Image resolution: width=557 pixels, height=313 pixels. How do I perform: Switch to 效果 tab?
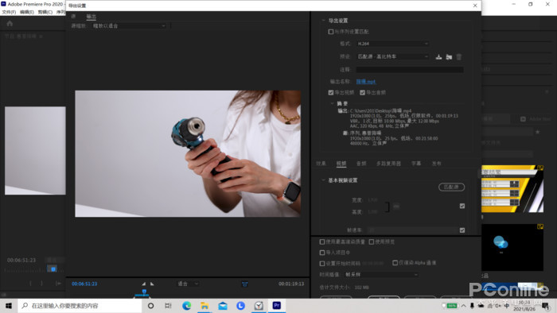(321, 164)
